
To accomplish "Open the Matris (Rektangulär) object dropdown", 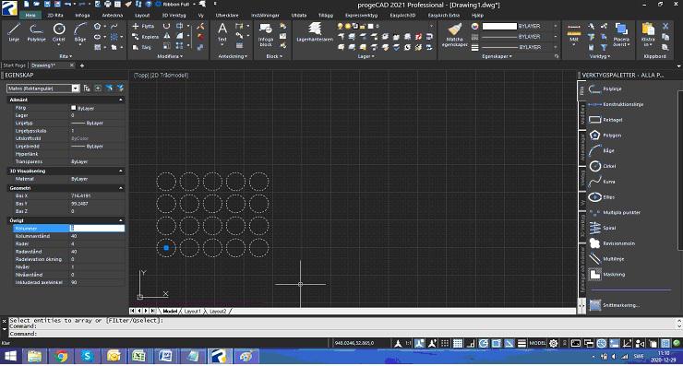I will pyautogui.click(x=76, y=89).
